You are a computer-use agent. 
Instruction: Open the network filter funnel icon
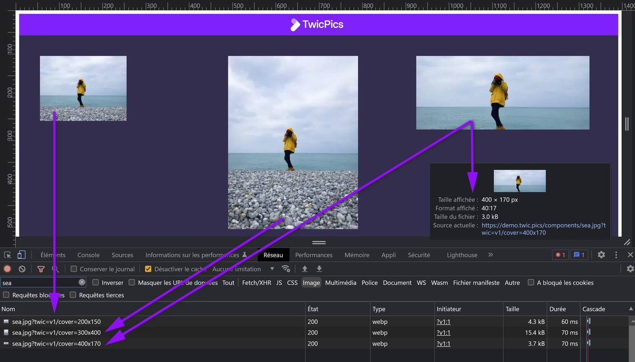click(41, 269)
